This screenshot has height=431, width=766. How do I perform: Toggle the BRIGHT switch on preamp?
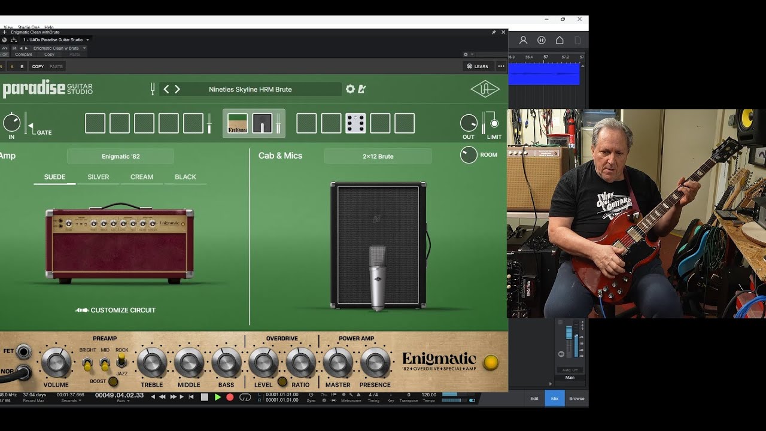tap(87, 363)
